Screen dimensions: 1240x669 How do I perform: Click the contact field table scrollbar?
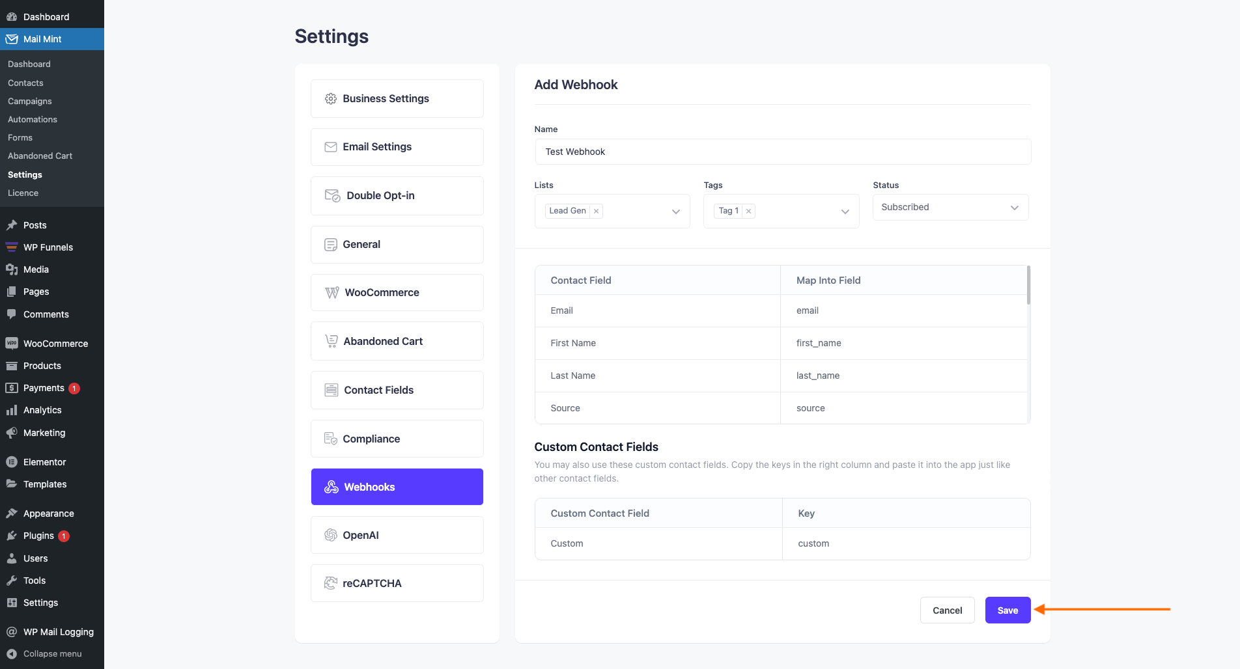[x=1028, y=285]
